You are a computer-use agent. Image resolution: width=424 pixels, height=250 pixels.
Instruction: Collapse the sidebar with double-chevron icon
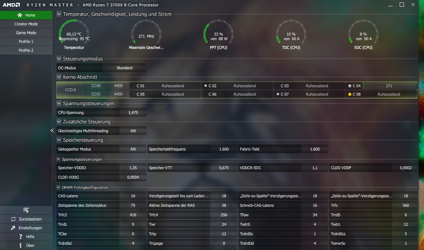pos(52,130)
